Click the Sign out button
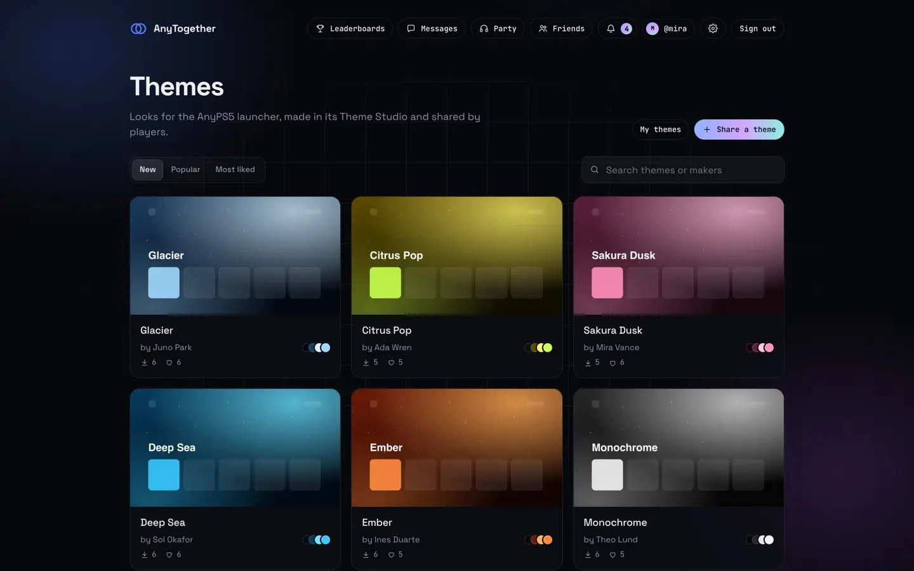 pos(757,29)
